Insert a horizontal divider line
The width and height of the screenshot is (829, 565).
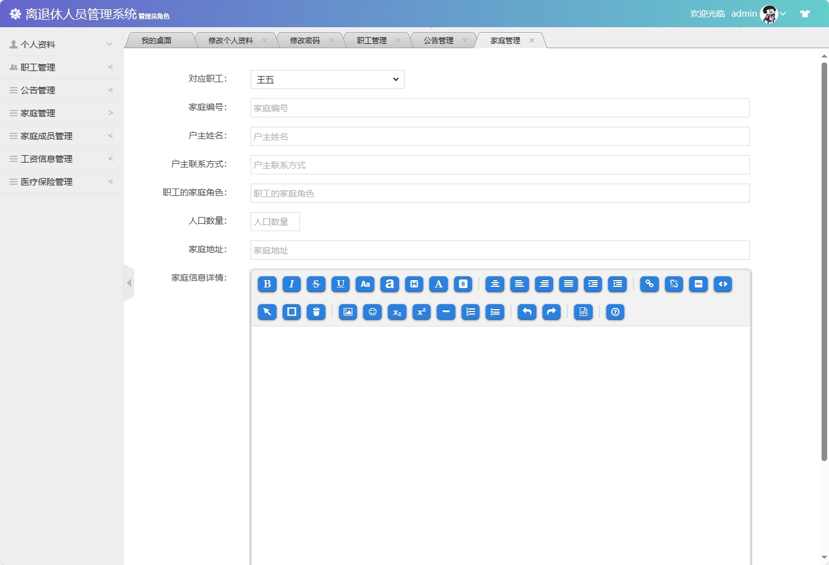click(x=445, y=312)
